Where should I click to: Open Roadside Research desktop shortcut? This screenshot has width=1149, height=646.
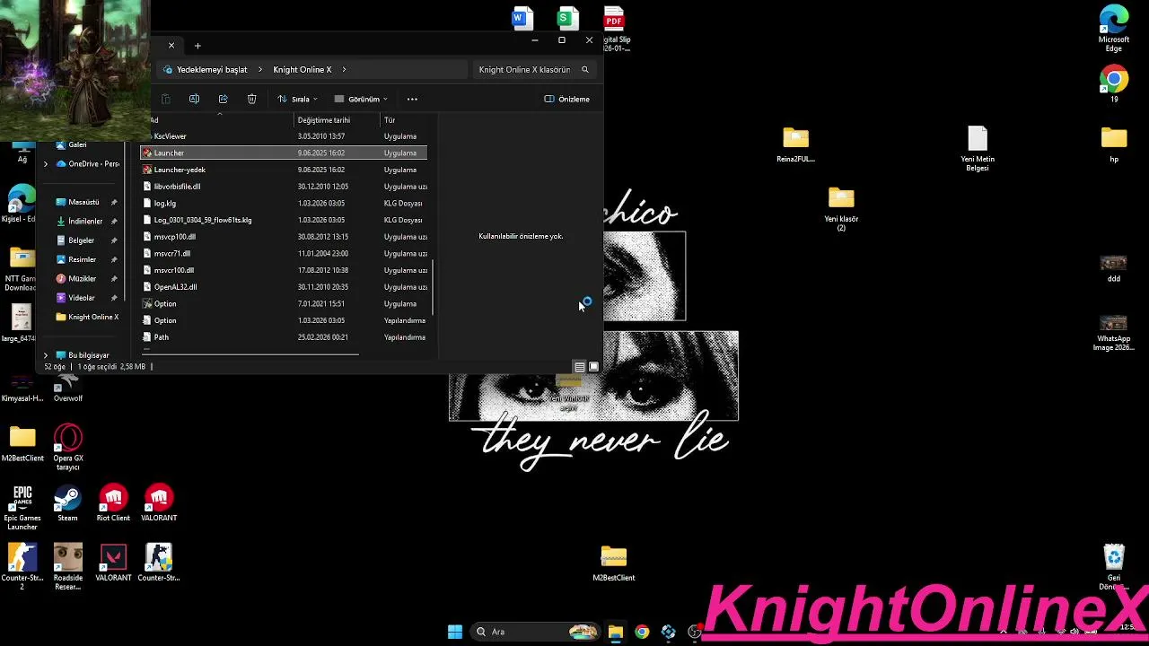tap(68, 567)
